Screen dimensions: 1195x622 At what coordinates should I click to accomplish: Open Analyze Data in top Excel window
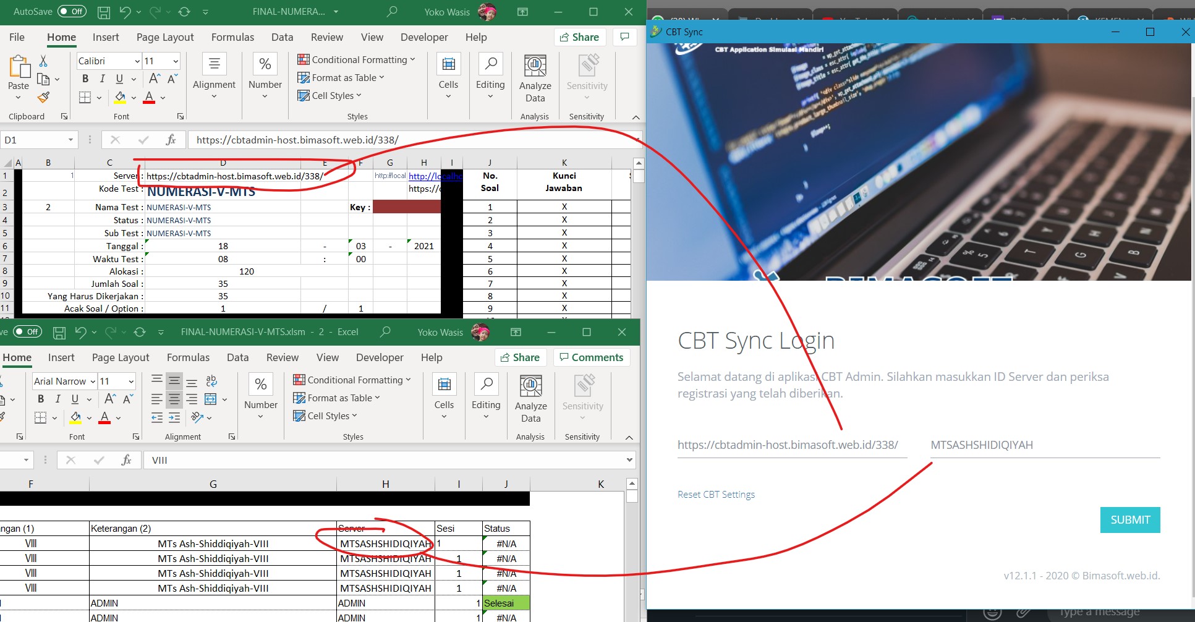coord(535,79)
